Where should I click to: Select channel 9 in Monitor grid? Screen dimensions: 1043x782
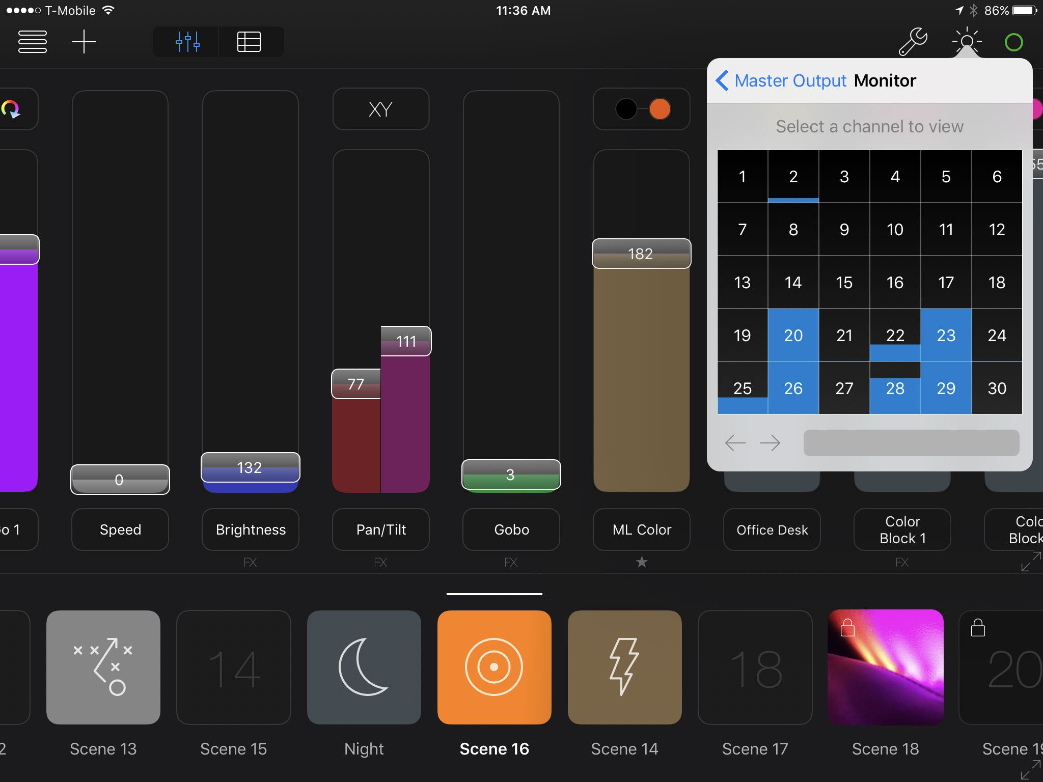[844, 230]
